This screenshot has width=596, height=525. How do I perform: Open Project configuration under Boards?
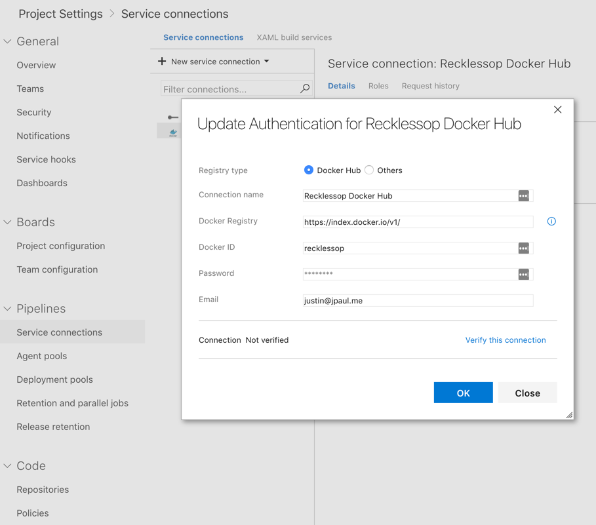pyautogui.click(x=61, y=246)
